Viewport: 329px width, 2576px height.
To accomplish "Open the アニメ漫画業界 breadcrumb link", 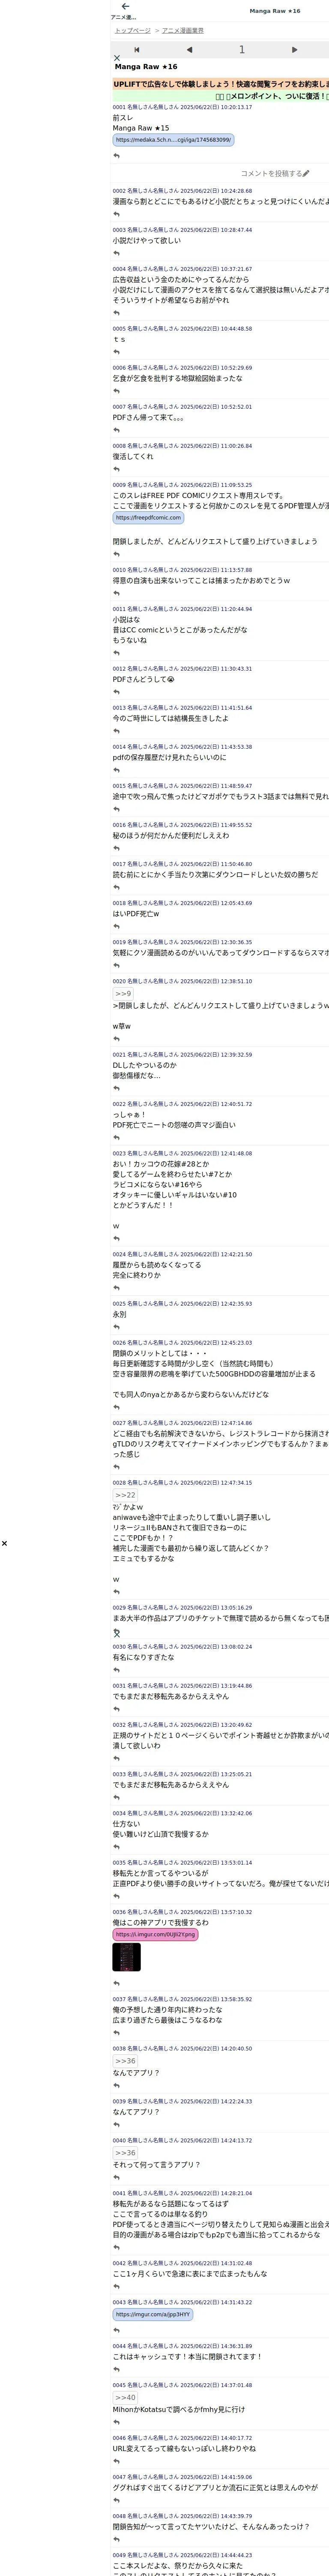I will pos(182,31).
